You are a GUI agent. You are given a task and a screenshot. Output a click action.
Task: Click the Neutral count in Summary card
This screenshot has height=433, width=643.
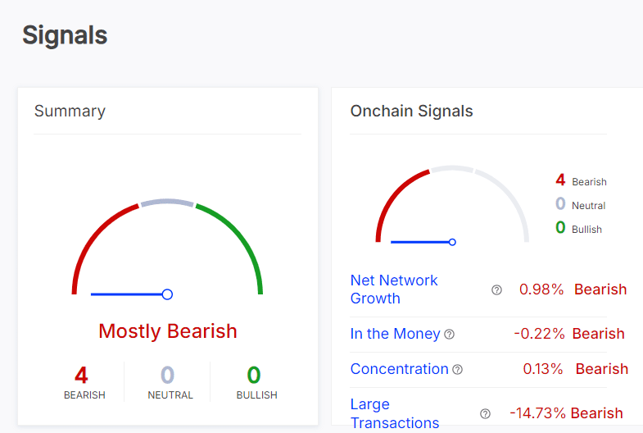tap(167, 376)
